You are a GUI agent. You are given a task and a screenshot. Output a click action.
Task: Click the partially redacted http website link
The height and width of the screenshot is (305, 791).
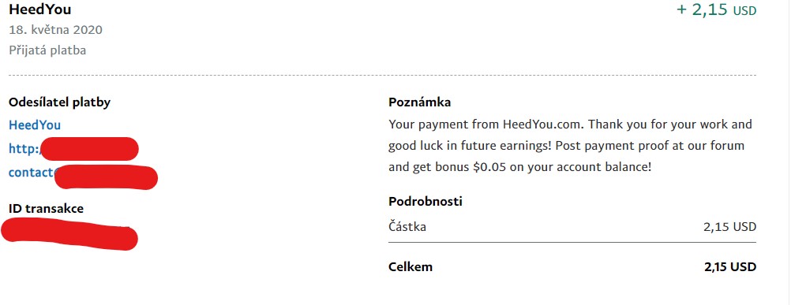pyautogui.click(x=73, y=149)
